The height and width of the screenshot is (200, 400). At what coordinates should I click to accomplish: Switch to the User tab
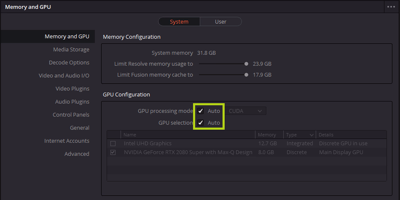pyautogui.click(x=221, y=21)
